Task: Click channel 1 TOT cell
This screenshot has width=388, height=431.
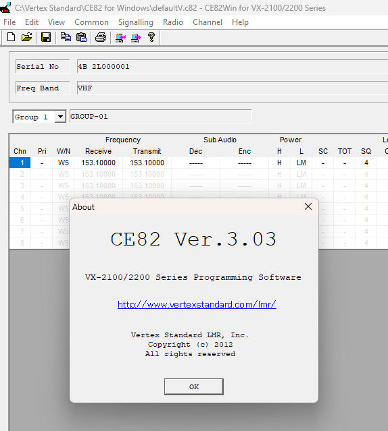Action: (x=345, y=163)
